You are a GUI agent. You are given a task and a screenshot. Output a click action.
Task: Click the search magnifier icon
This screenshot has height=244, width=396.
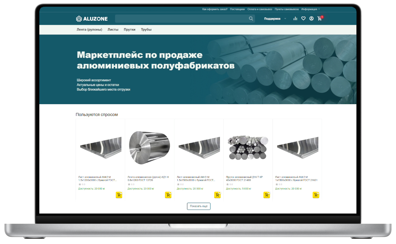[251, 19]
